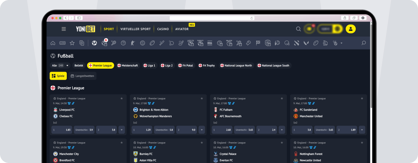Image resolution: width=418 pixels, height=163 pixels.
Task: Click the browser address bar
Action: 212,18
